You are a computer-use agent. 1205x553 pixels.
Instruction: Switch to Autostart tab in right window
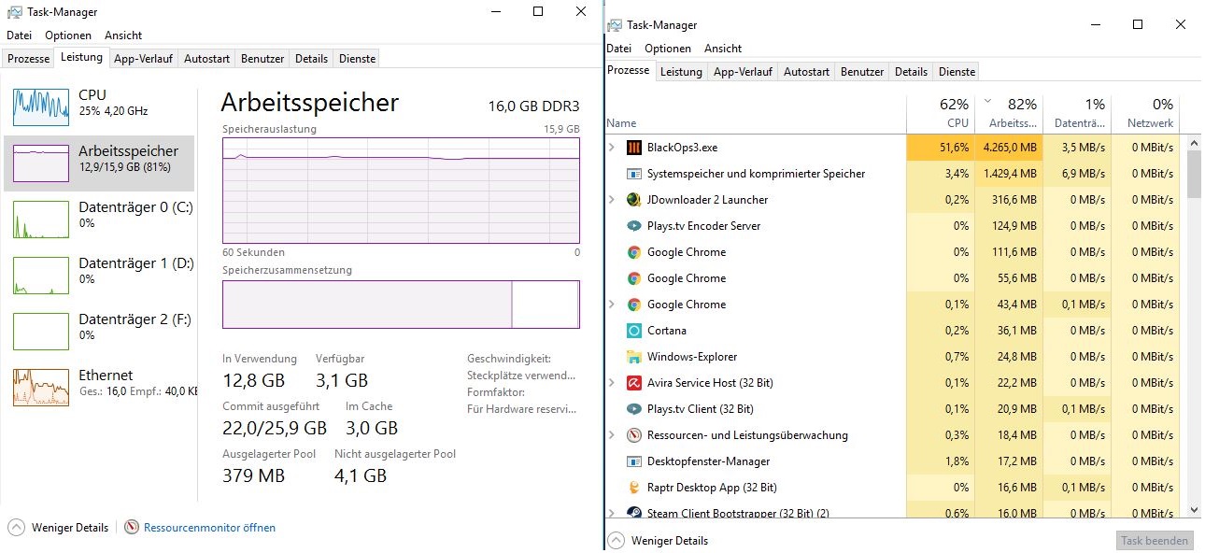coord(806,72)
